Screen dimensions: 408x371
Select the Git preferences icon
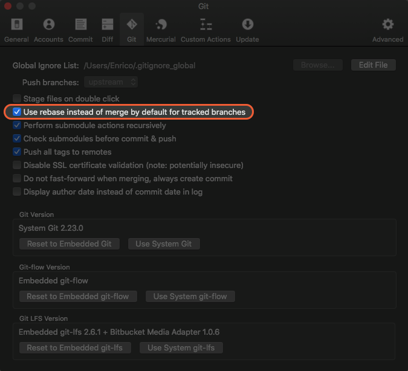point(132,24)
